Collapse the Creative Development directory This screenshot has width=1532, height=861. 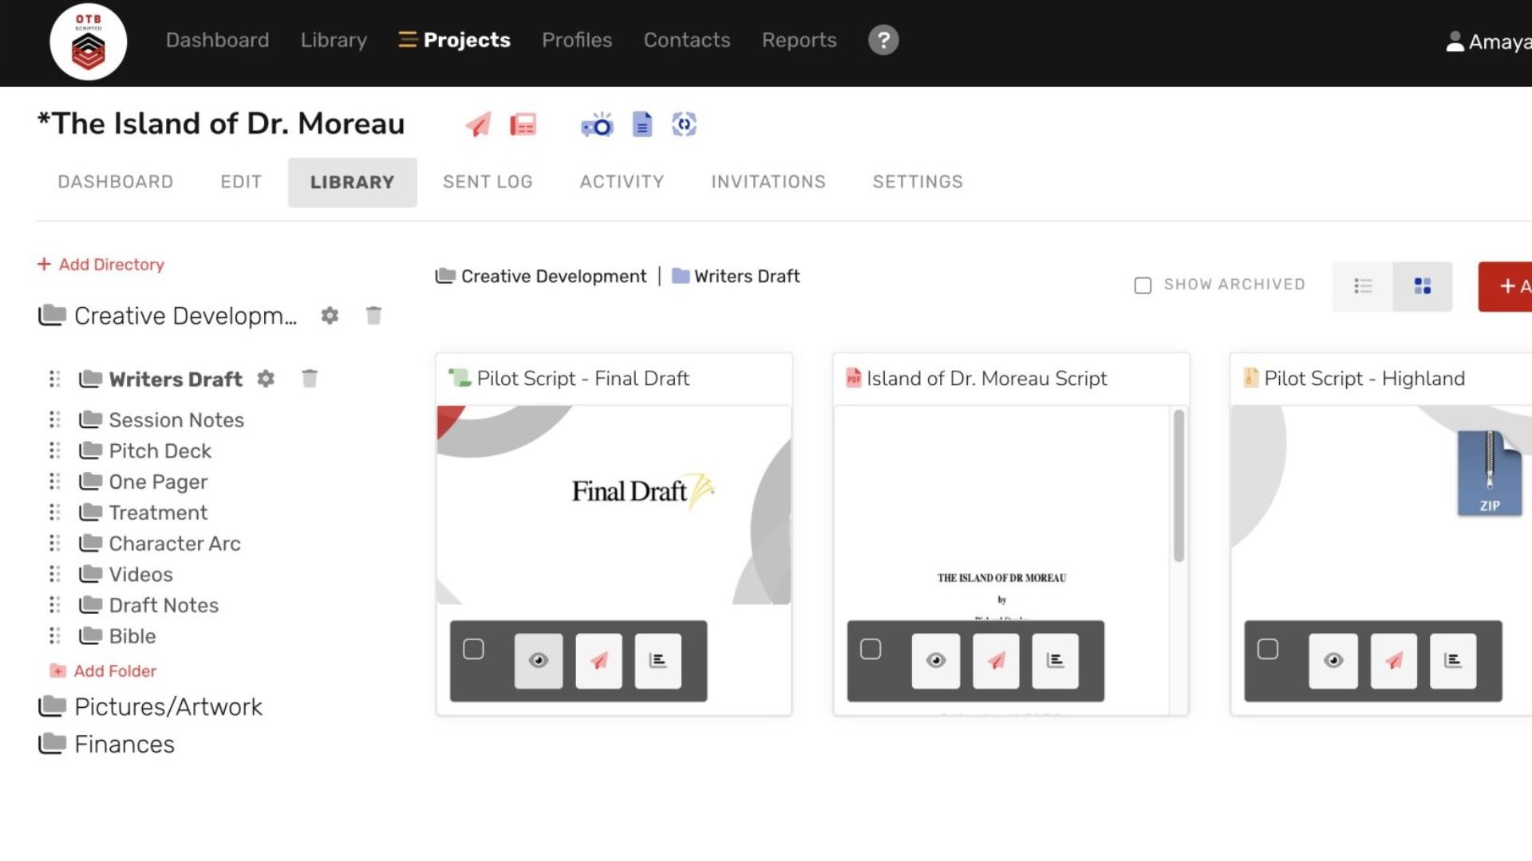tap(184, 316)
